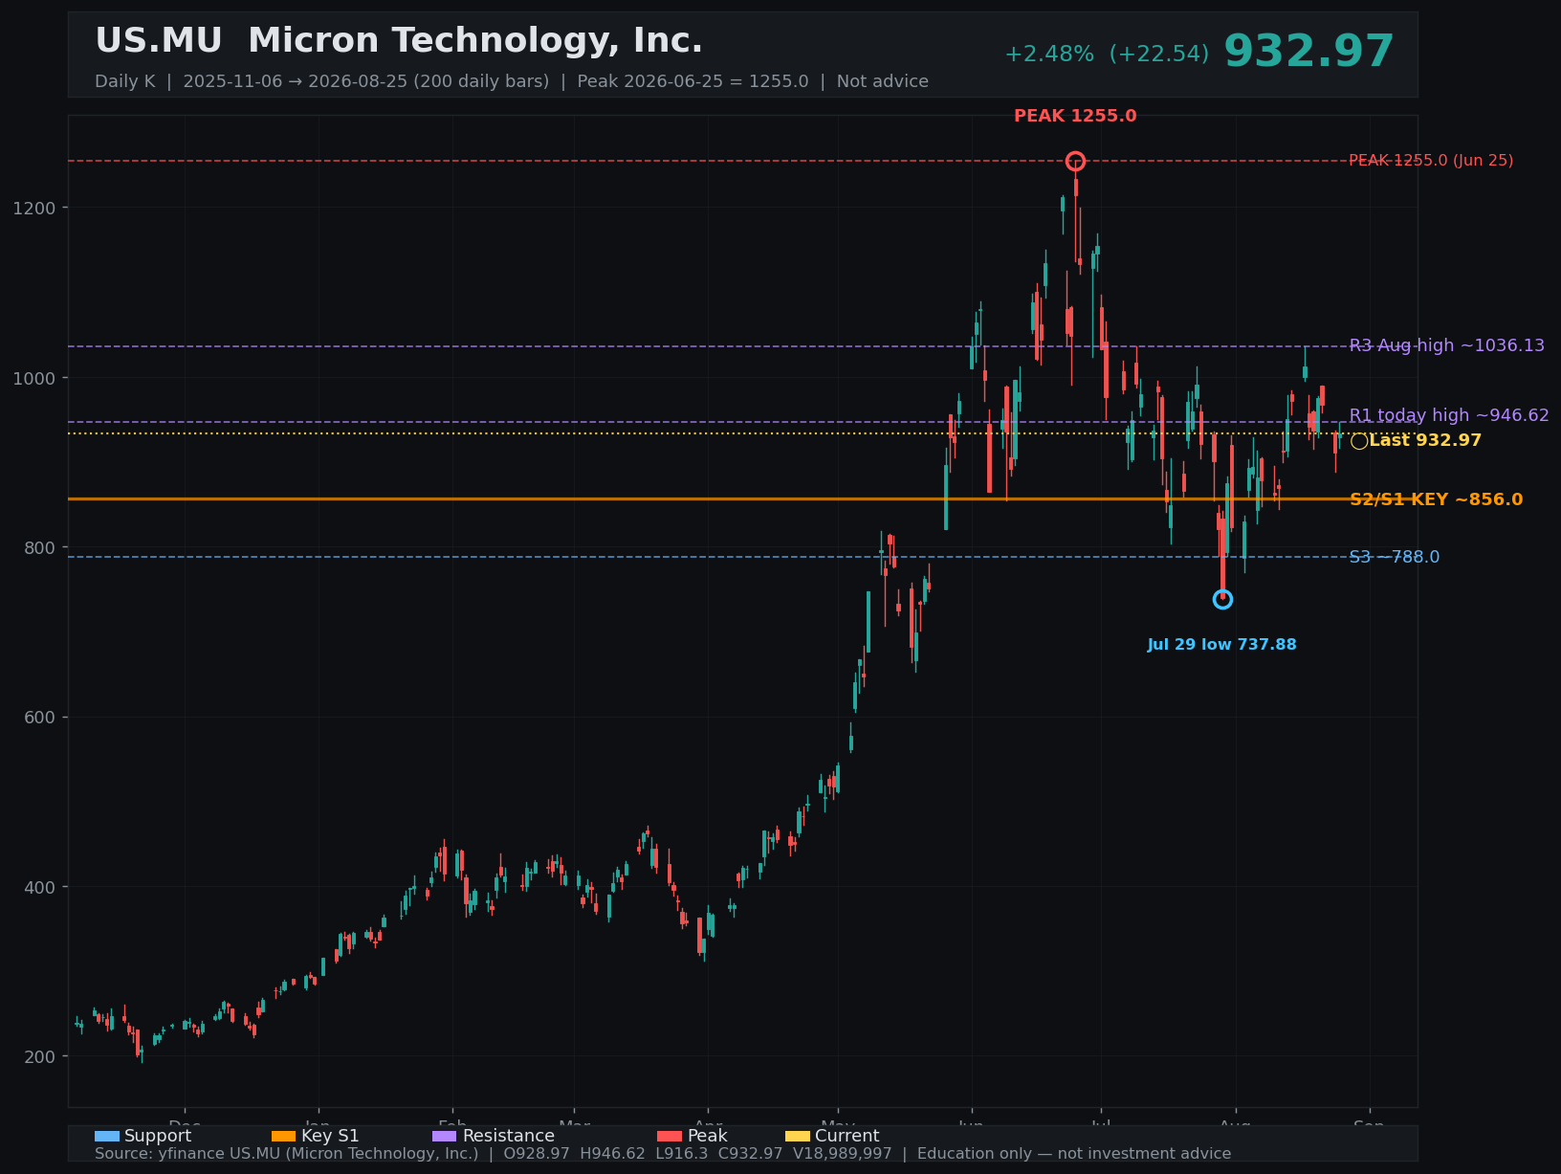Click the 'R3 Aug high ~1036.13' label
1561x1174 pixels.
point(1447,345)
